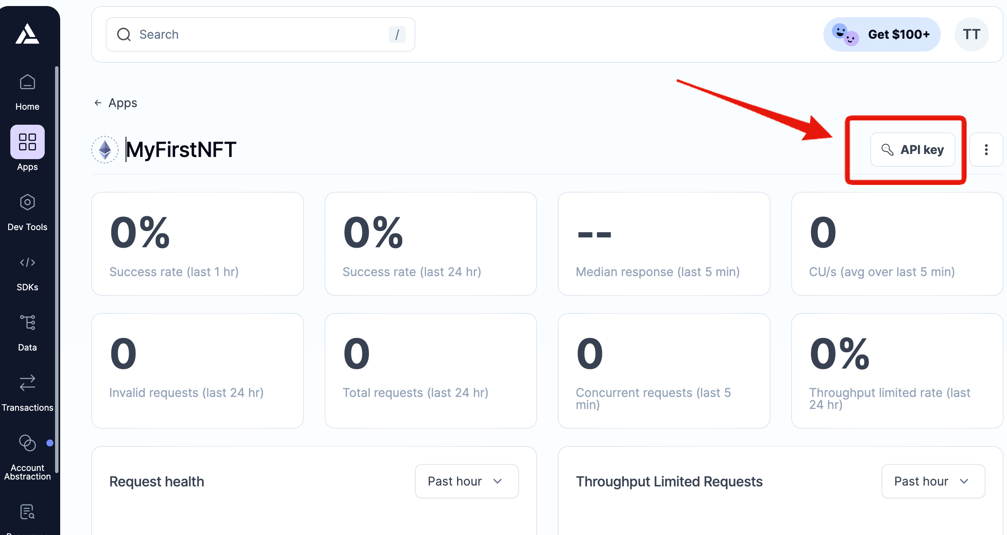Click the sidebar vertical scrollbar
Image resolution: width=1007 pixels, height=535 pixels.
tap(57, 267)
